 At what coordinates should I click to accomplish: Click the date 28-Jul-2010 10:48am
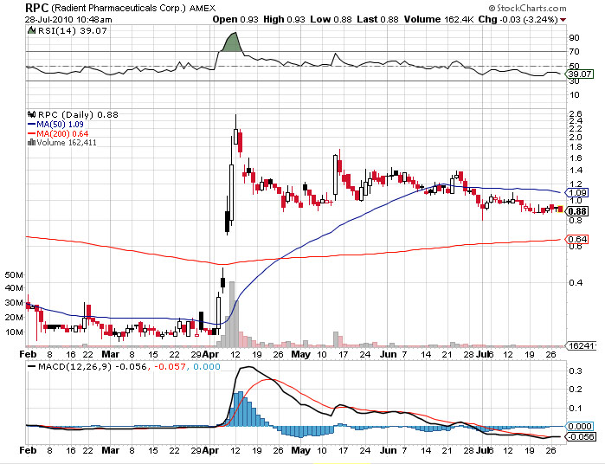(x=68, y=19)
